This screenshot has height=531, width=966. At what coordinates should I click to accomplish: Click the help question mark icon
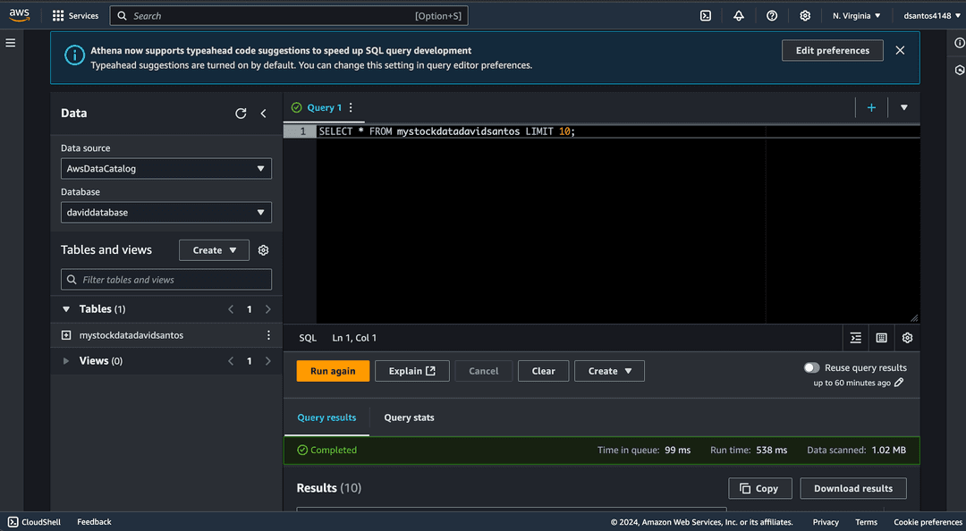pos(772,16)
